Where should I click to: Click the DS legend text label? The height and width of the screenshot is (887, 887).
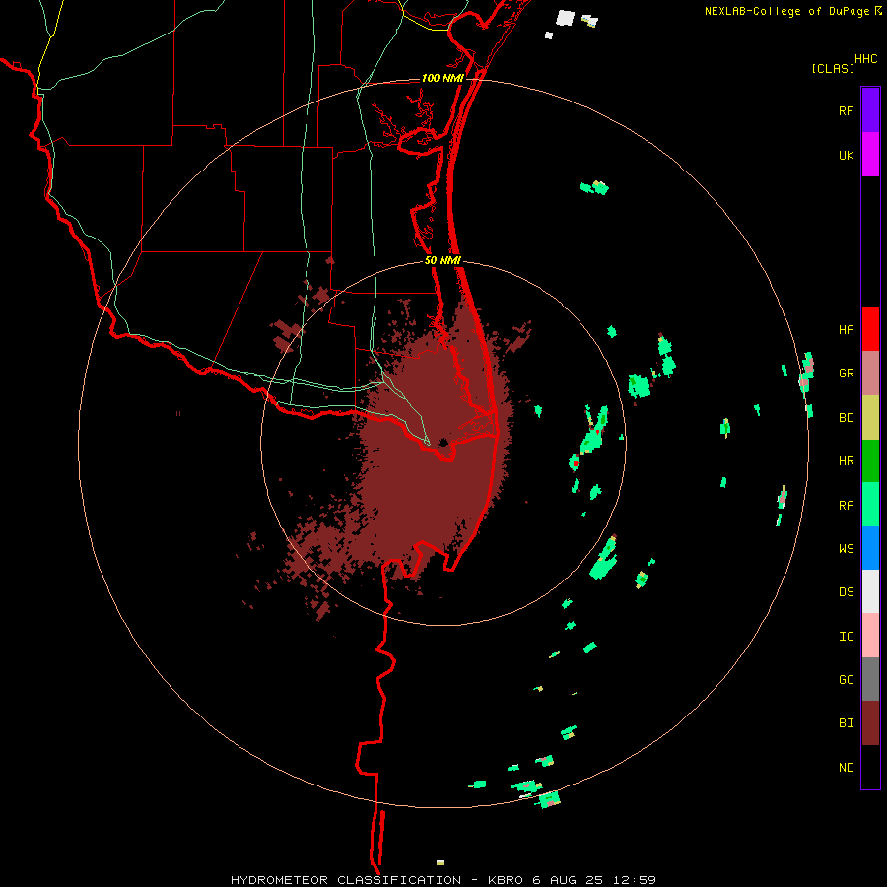[846, 592]
